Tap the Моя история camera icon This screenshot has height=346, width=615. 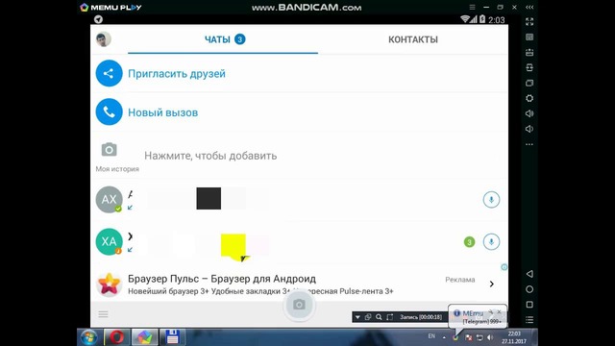point(109,150)
